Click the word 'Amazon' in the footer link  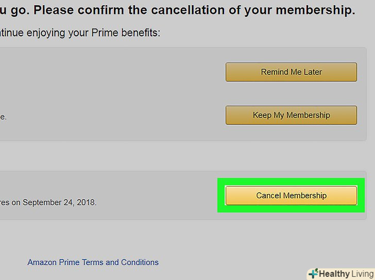click(x=42, y=263)
